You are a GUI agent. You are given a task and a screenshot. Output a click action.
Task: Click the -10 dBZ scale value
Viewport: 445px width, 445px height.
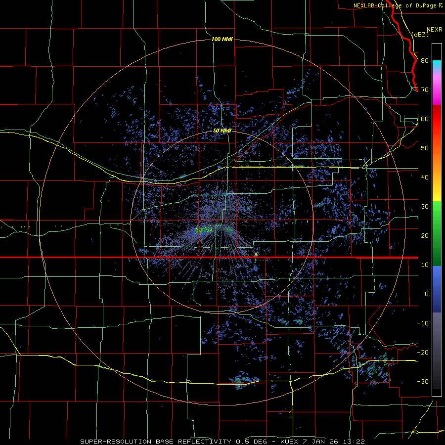click(x=423, y=323)
